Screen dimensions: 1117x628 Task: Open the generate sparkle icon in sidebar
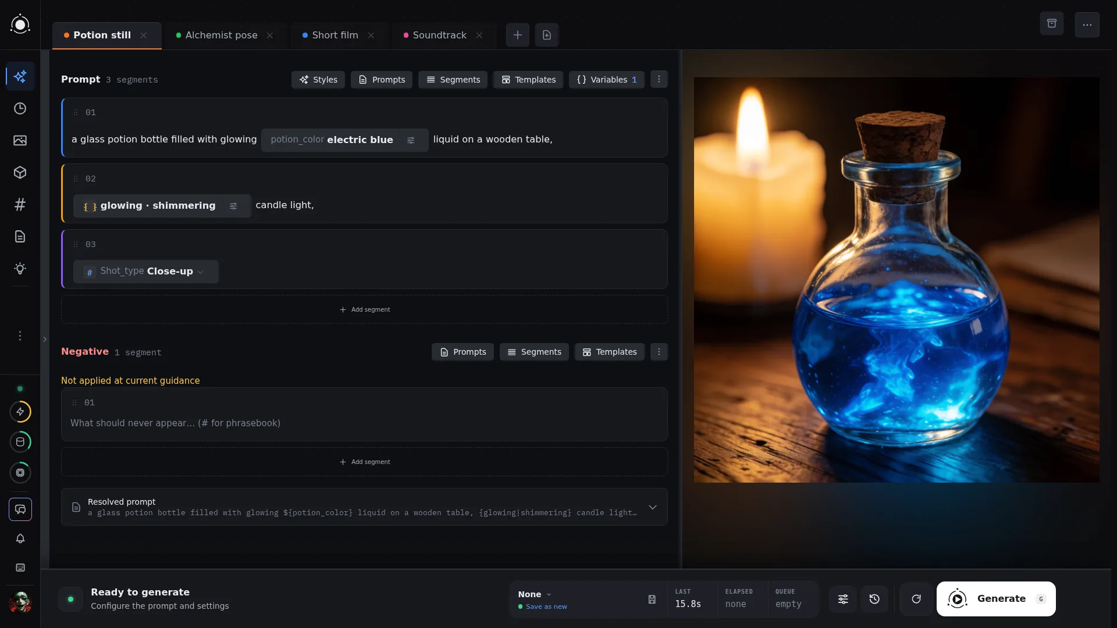click(x=20, y=76)
